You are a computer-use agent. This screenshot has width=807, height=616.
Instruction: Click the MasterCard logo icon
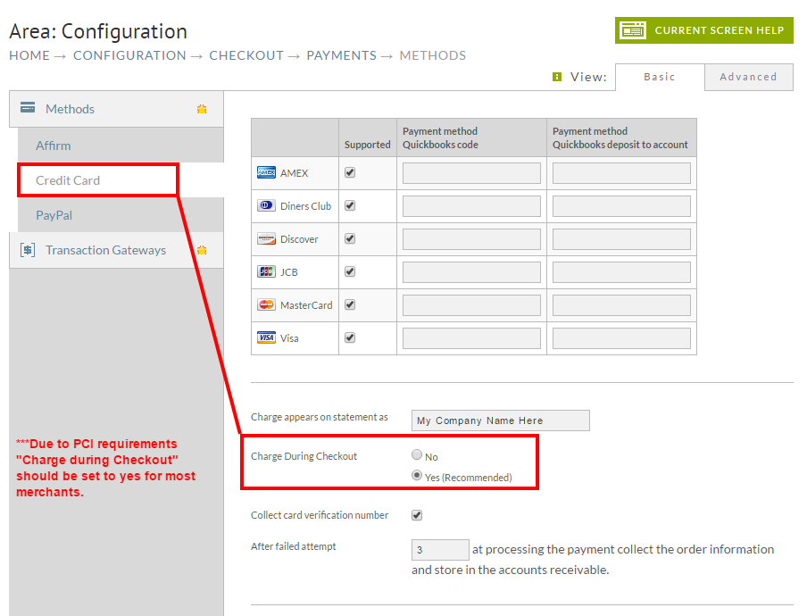pyautogui.click(x=266, y=304)
